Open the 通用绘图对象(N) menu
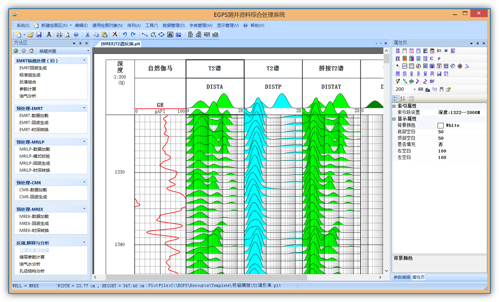This screenshot has height=302, width=499. click(x=107, y=25)
